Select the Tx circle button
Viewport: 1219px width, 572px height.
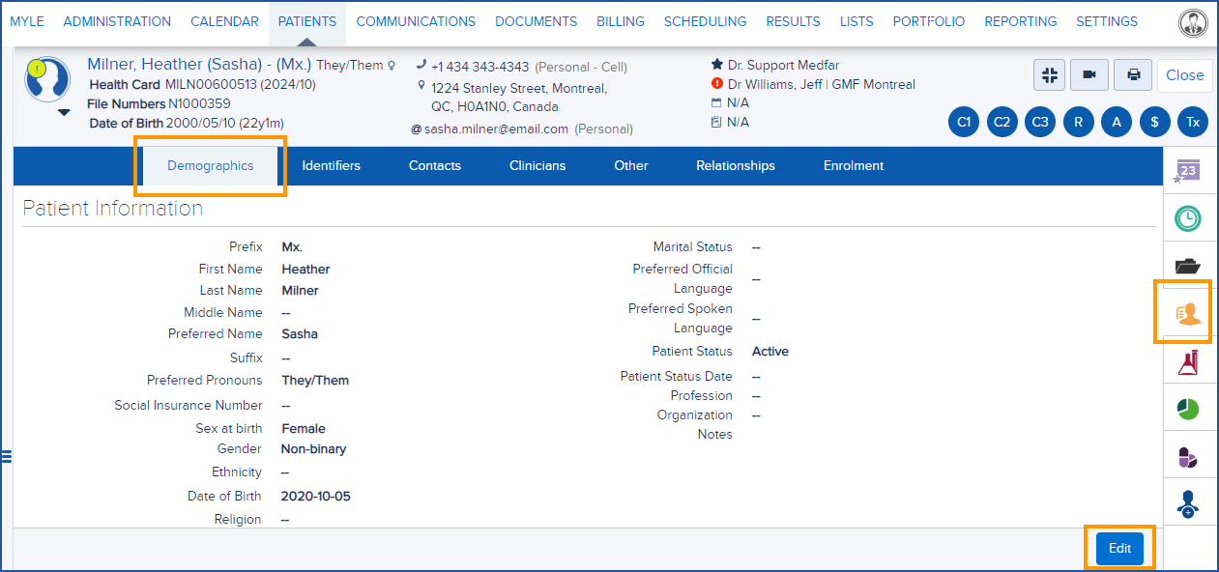tap(1192, 122)
